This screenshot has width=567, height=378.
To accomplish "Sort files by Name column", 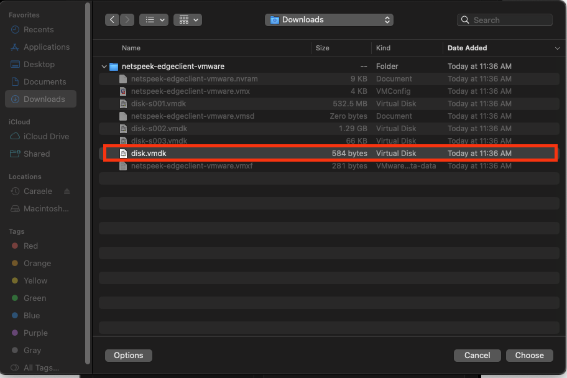I will 131,48.
